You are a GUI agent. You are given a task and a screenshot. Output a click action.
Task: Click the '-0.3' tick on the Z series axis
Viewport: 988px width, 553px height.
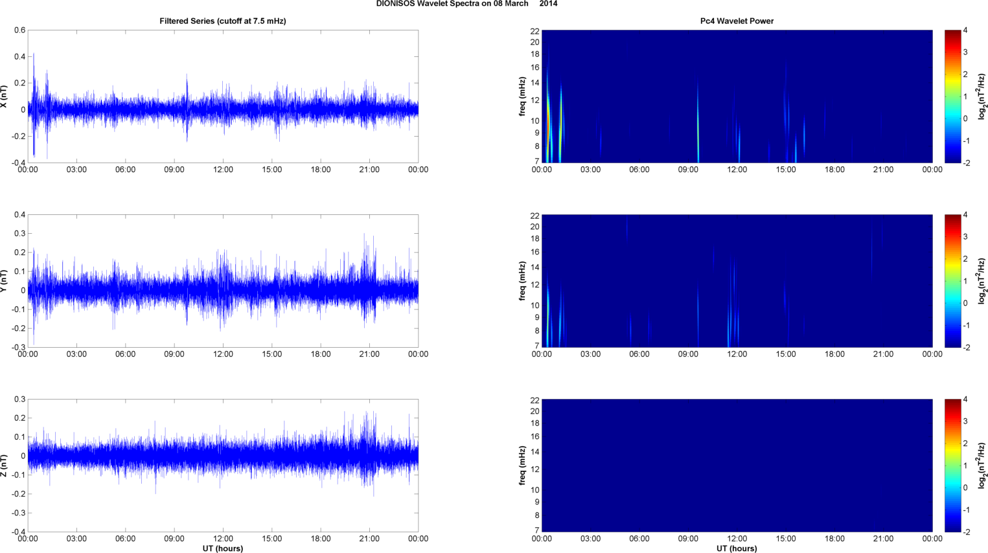tap(18, 513)
